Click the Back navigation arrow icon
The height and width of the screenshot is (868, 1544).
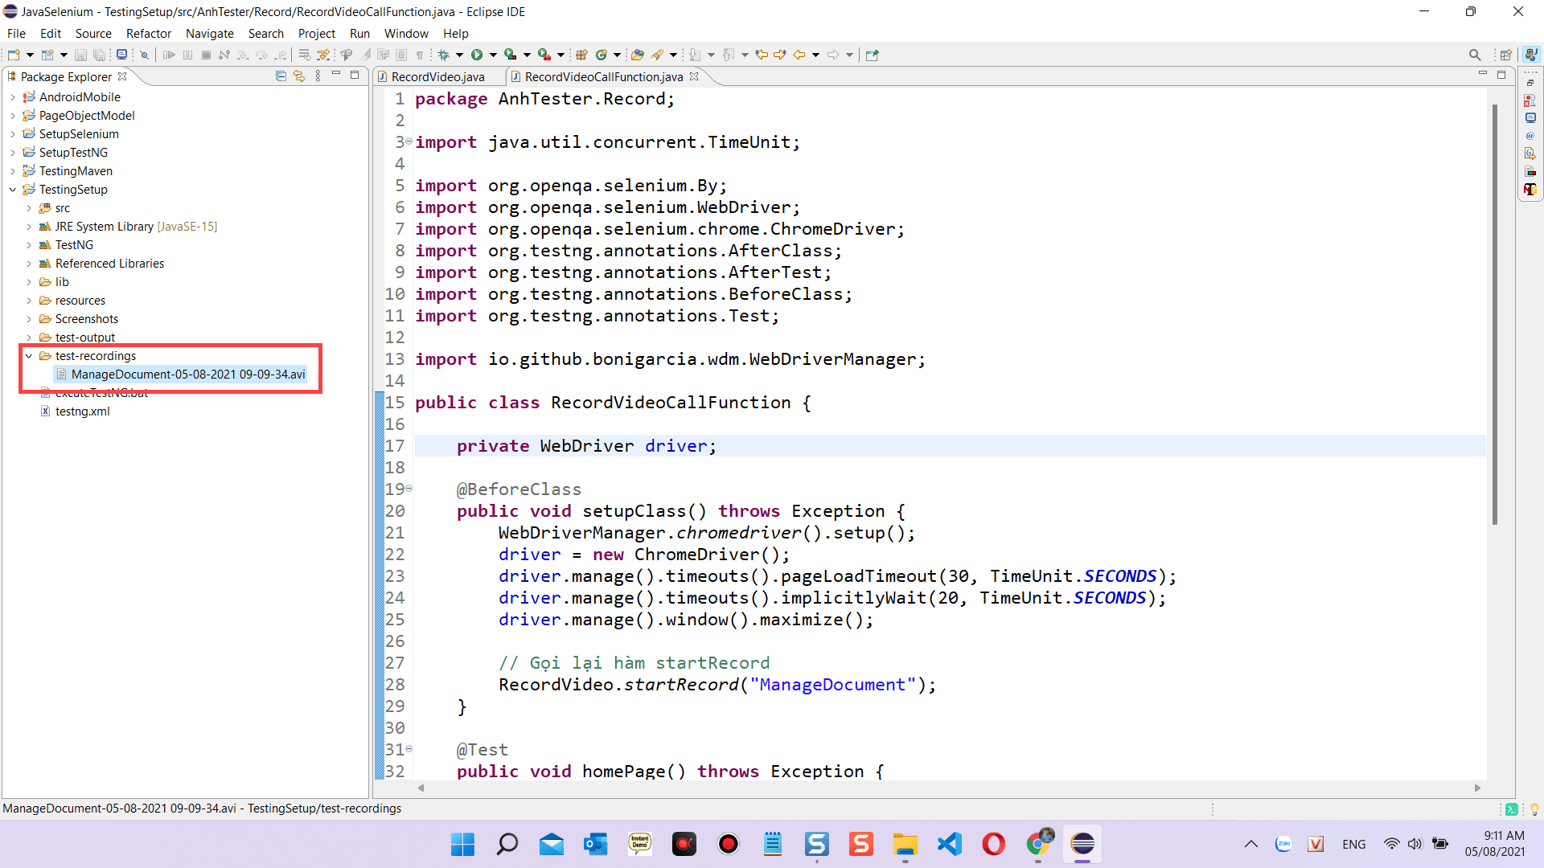click(x=799, y=55)
